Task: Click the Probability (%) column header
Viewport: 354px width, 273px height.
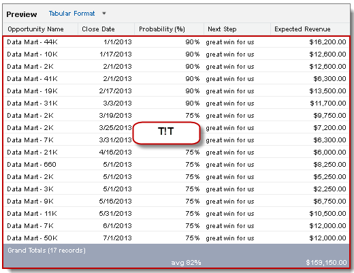Action: pyautogui.click(x=162, y=29)
